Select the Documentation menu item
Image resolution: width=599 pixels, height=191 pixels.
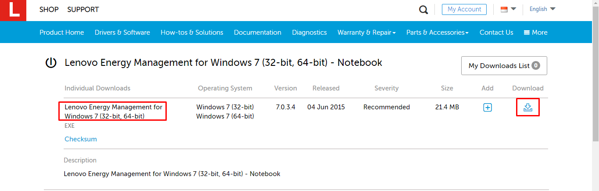(258, 32)
